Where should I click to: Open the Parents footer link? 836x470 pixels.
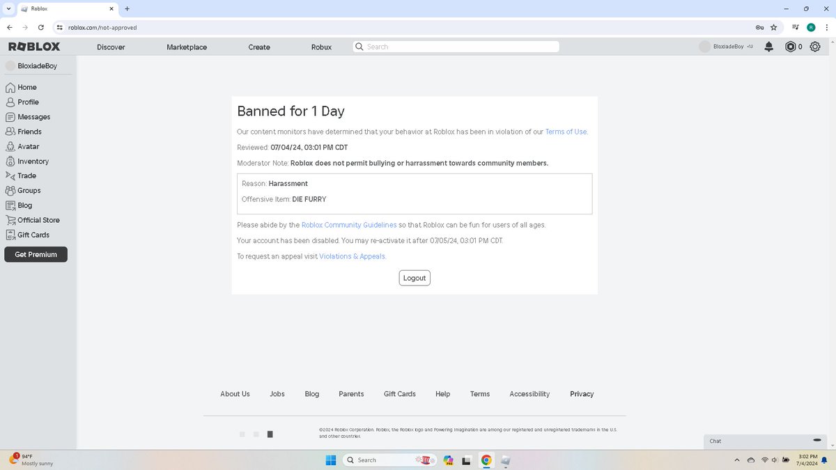tap(351, 394)
